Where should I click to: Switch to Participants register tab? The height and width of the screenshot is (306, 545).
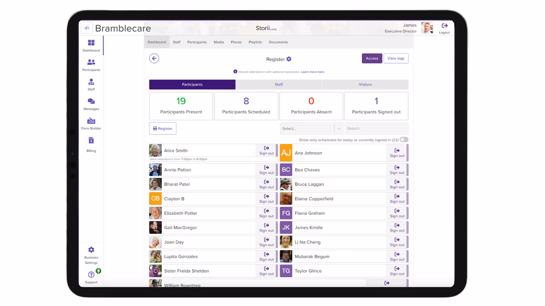point(192,84)
